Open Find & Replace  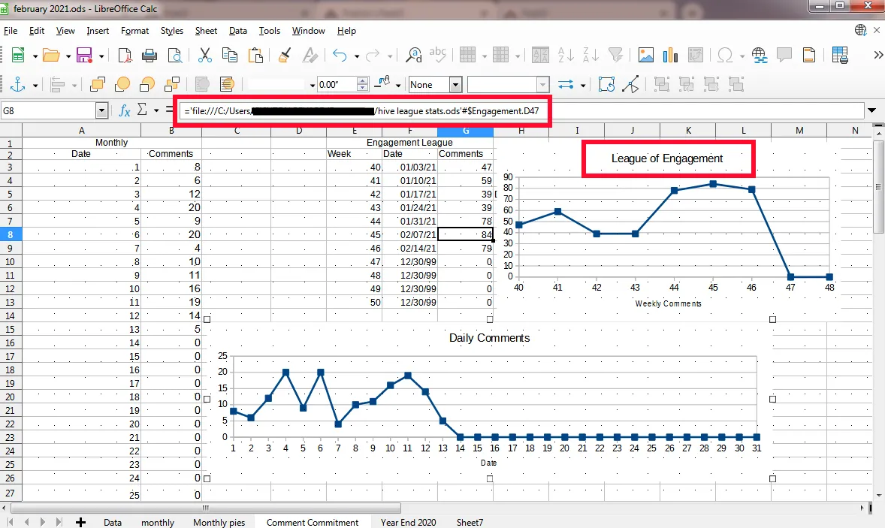(x=414, y=55)
